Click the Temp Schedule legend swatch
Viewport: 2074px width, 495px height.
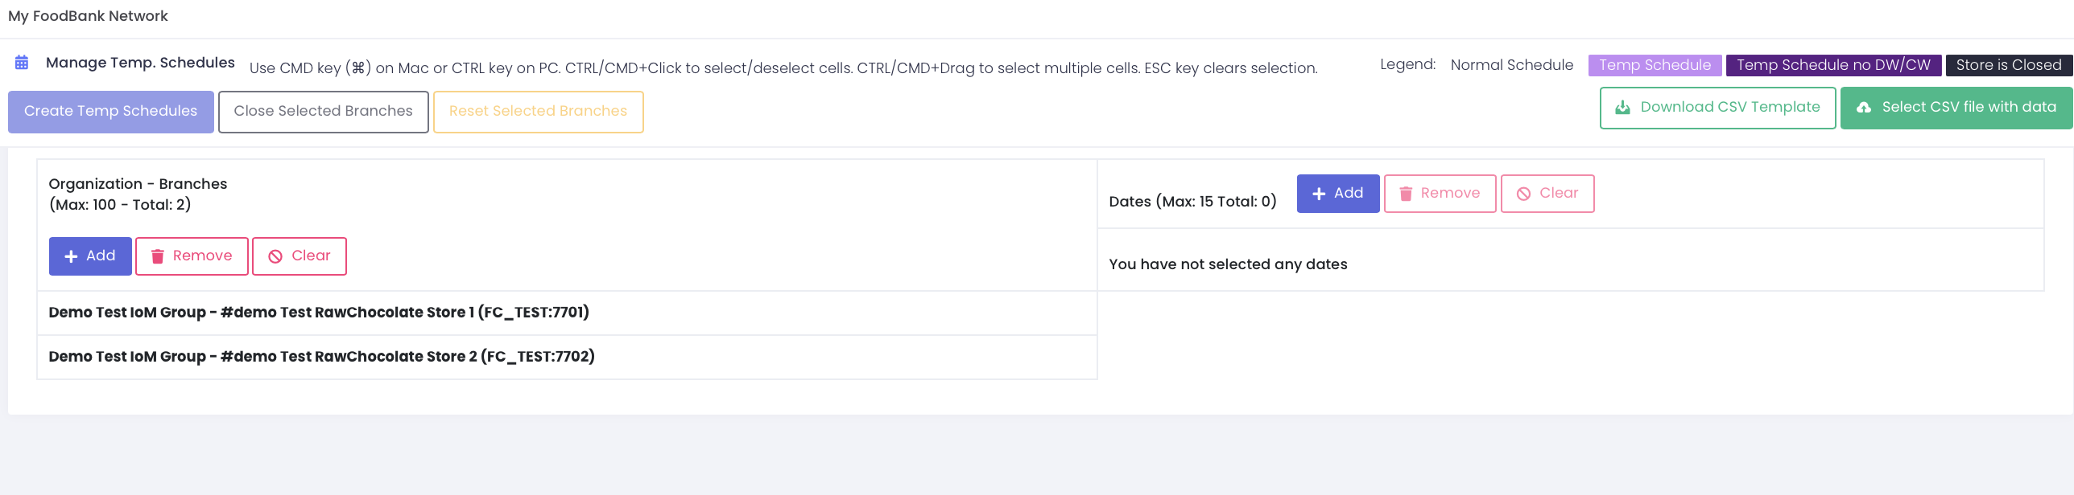click(1655, 65)
